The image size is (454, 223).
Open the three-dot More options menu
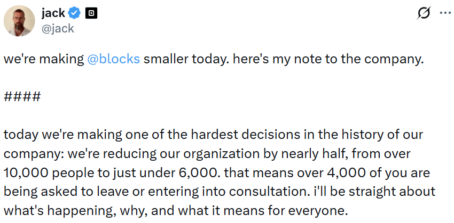tap(444, 13)
